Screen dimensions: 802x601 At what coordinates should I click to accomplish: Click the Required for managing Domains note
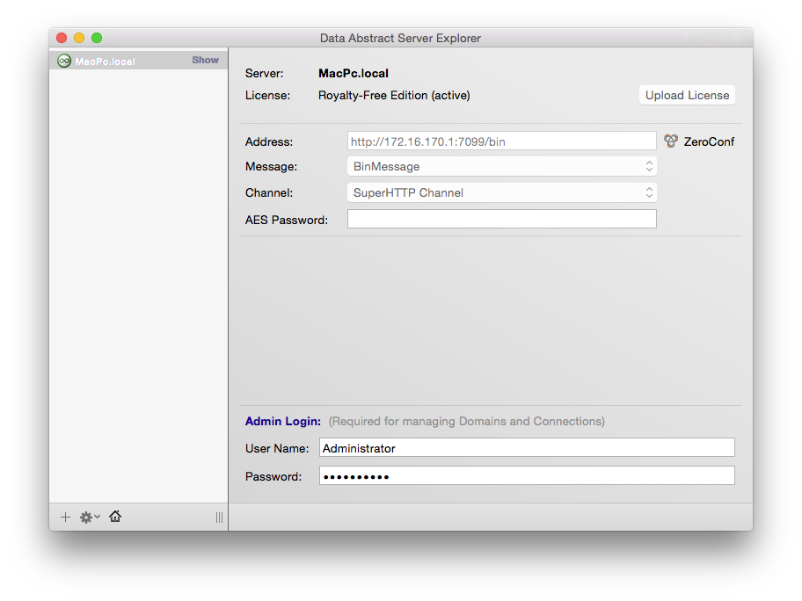coord(466,421)
